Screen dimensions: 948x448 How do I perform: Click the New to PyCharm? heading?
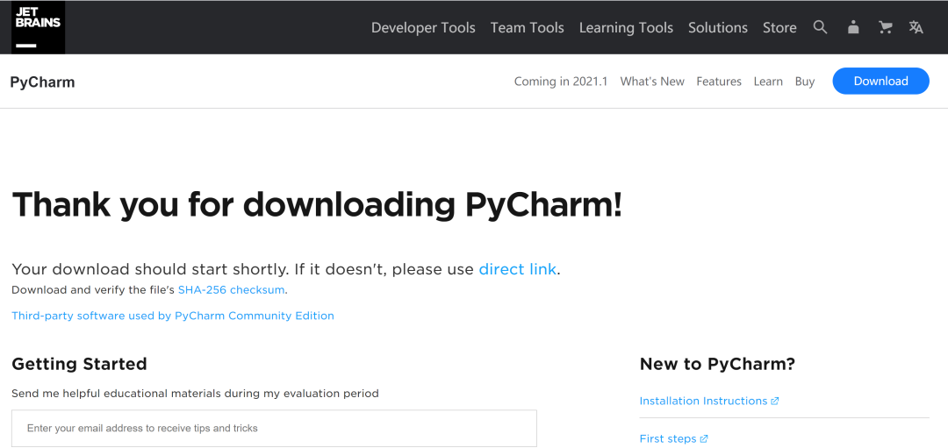point(717,364)
